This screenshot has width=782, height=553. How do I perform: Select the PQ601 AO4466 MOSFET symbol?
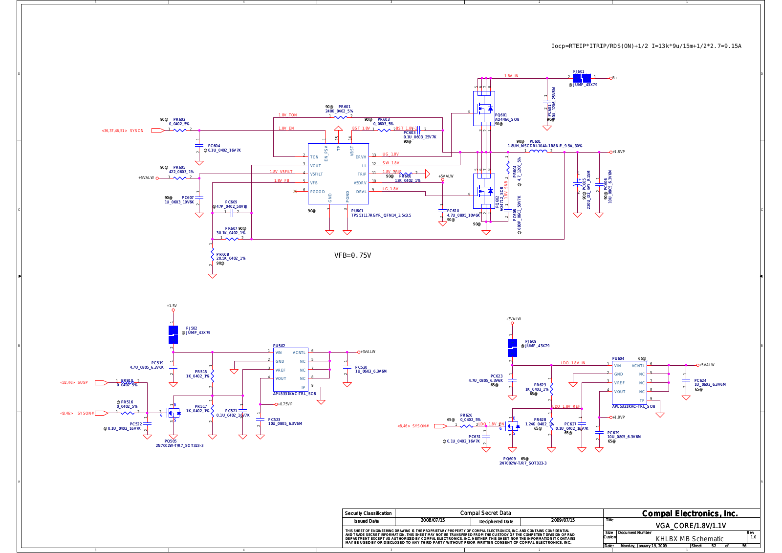tap(484, 109)
